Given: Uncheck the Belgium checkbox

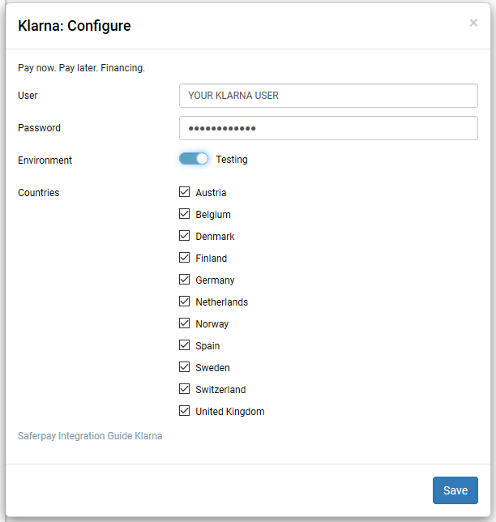Looking at the screenshot, I should click(x=185, y=215).
